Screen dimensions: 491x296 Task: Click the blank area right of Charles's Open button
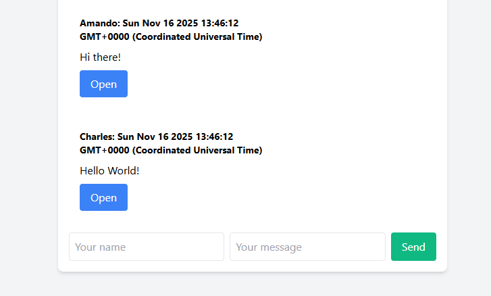pos(270,197)
